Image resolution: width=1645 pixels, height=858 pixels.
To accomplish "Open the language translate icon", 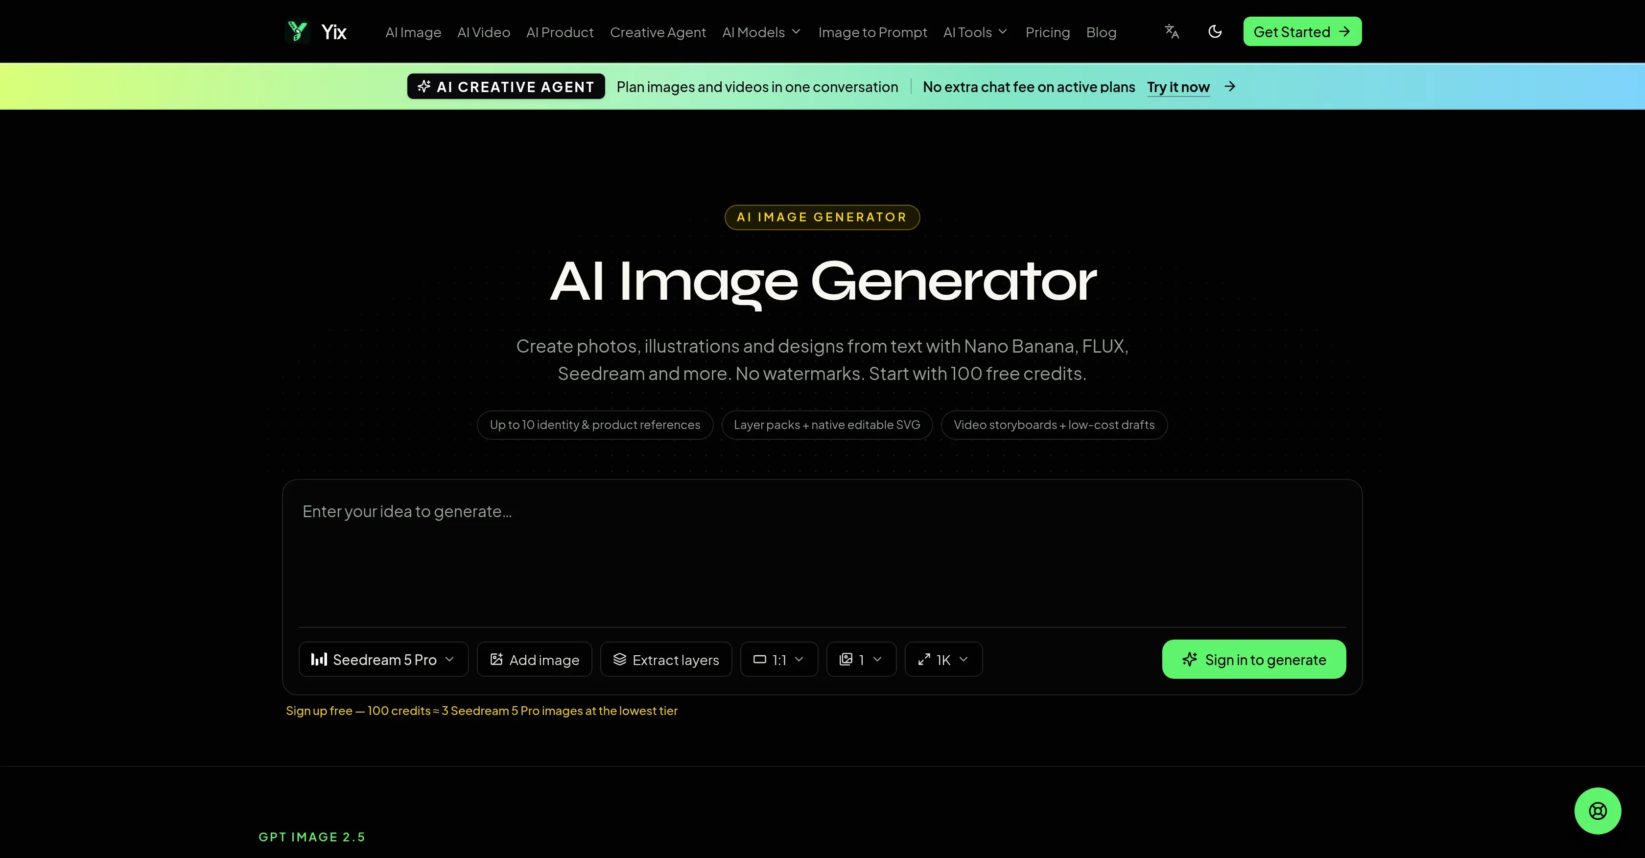I will (x=1172, y=31).
